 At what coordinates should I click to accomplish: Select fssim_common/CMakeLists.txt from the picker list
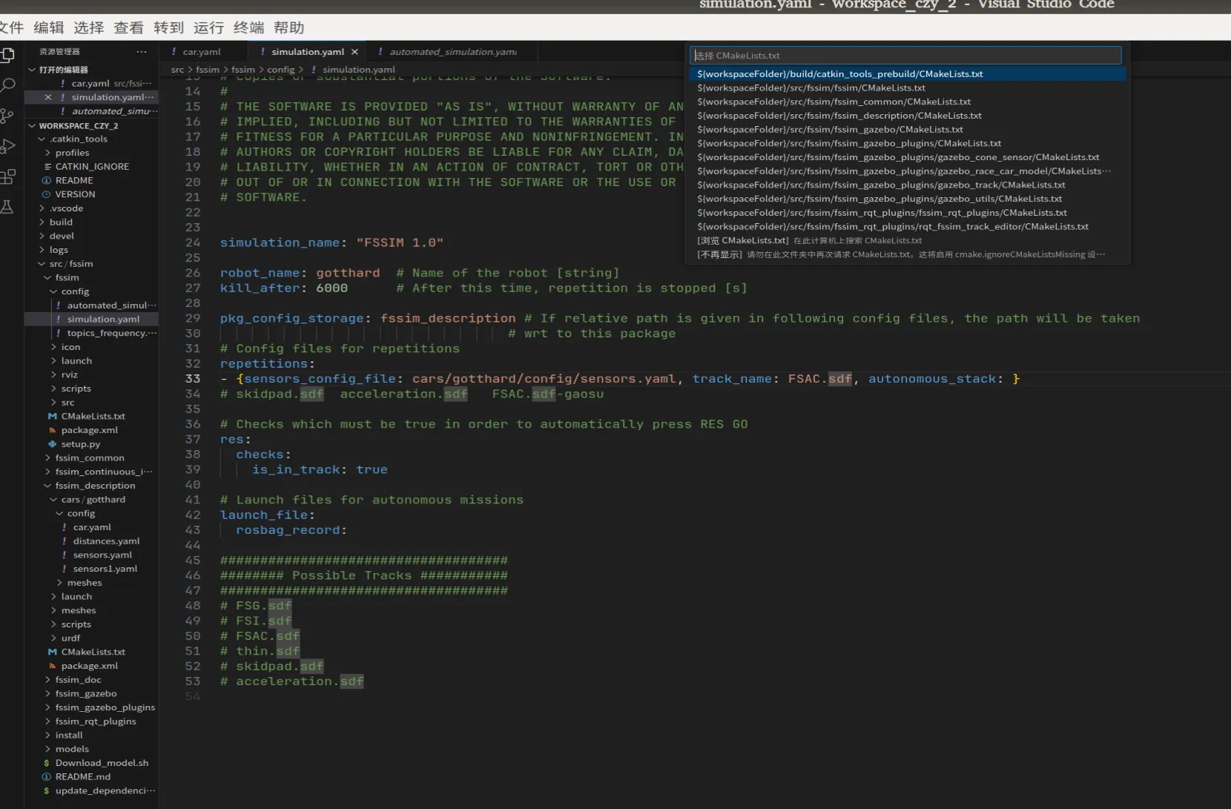834,102
